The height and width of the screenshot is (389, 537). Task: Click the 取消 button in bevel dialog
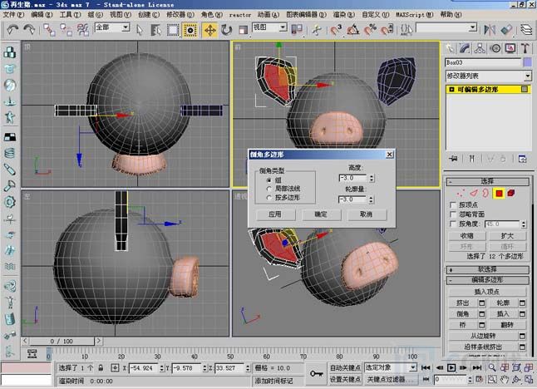click(x=367, y=214)
